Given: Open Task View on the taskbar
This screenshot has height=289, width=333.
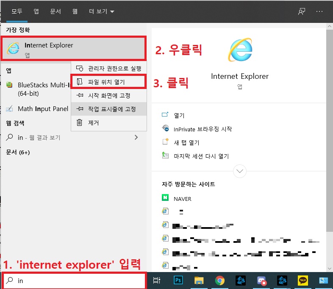Looking at the screenshot, I should [157, 281].
